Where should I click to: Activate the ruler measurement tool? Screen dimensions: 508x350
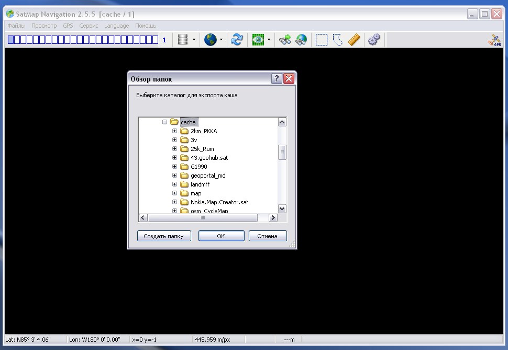(x=354, y=39)
